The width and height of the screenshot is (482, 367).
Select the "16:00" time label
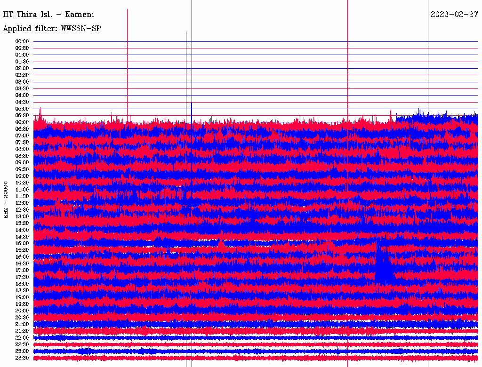click(22, 257)
